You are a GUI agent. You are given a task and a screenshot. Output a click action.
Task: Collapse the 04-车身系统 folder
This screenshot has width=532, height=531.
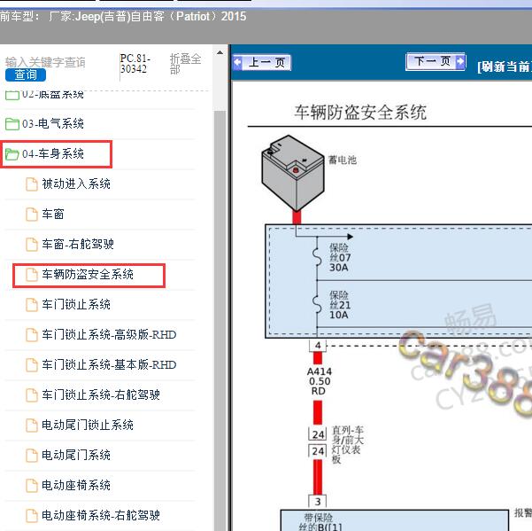(52, 154)
